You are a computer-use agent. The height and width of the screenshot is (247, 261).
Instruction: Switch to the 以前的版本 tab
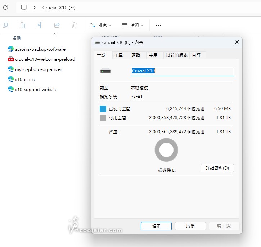click(x=177, y=55)
